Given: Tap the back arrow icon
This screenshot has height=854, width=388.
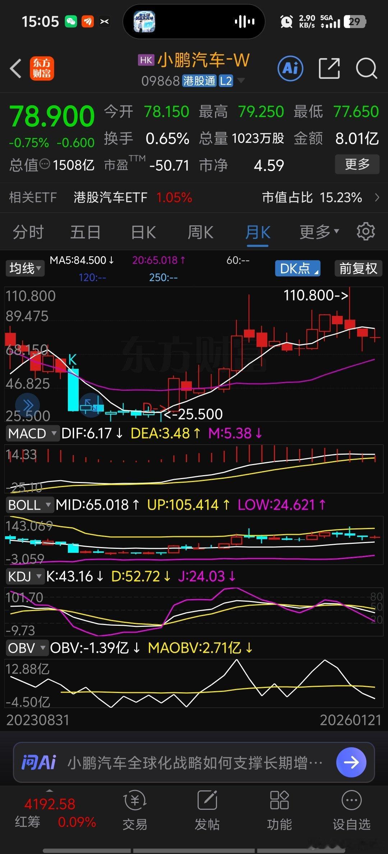Looking at the screenshot, I should (x=16, y=68).
